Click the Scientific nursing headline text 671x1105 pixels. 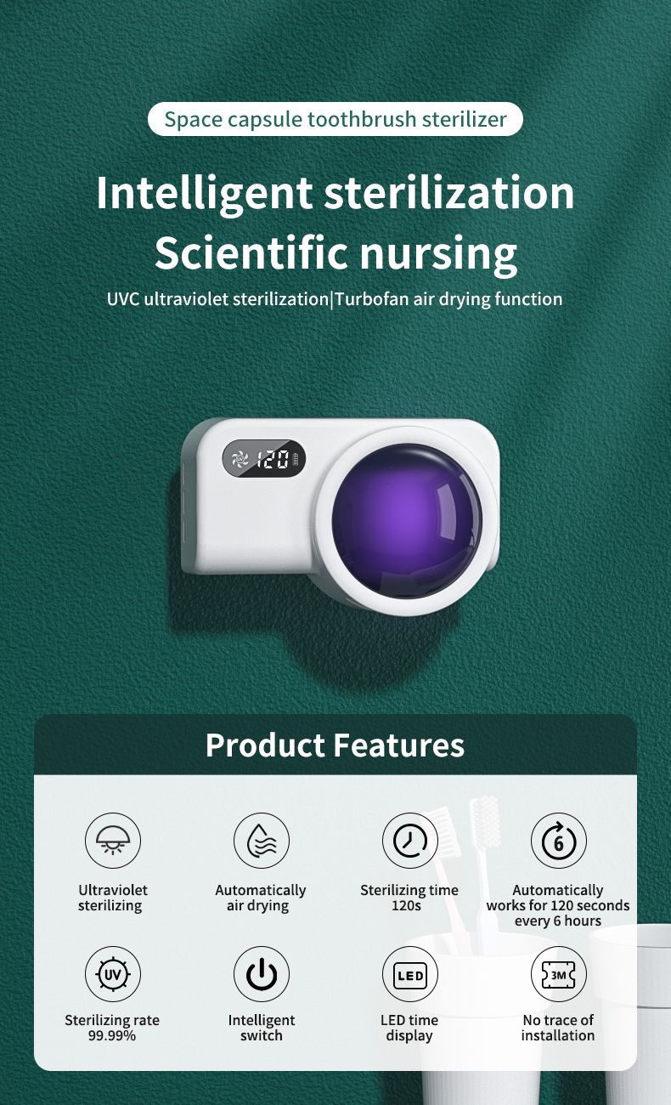pyautogui.click(x=335, y=252)
